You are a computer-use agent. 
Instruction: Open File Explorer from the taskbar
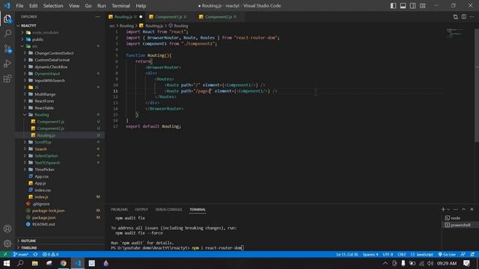(x=35, y=263)
